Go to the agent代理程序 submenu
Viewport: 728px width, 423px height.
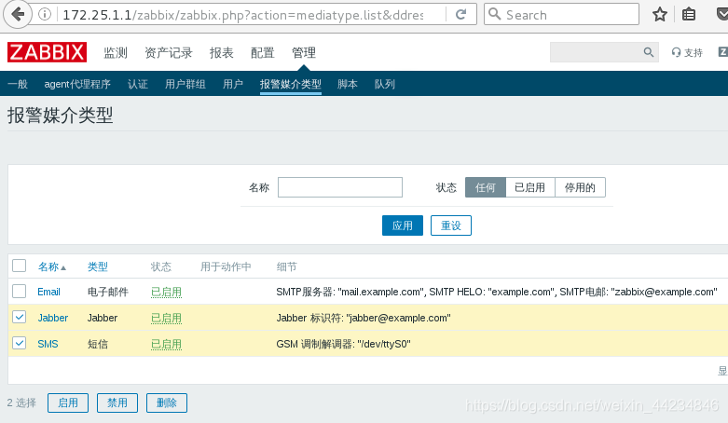(77, 84)
